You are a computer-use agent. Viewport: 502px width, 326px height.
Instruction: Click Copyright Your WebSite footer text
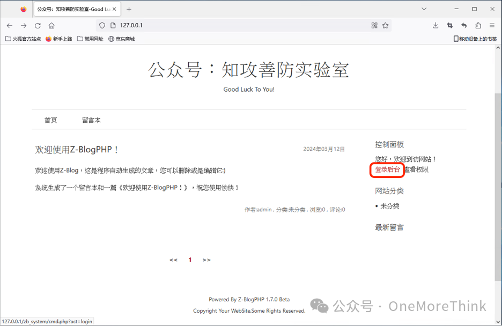(249, 311)
